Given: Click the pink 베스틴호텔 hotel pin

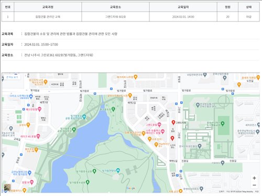Looking at the screenshot, I should [40, 109].
